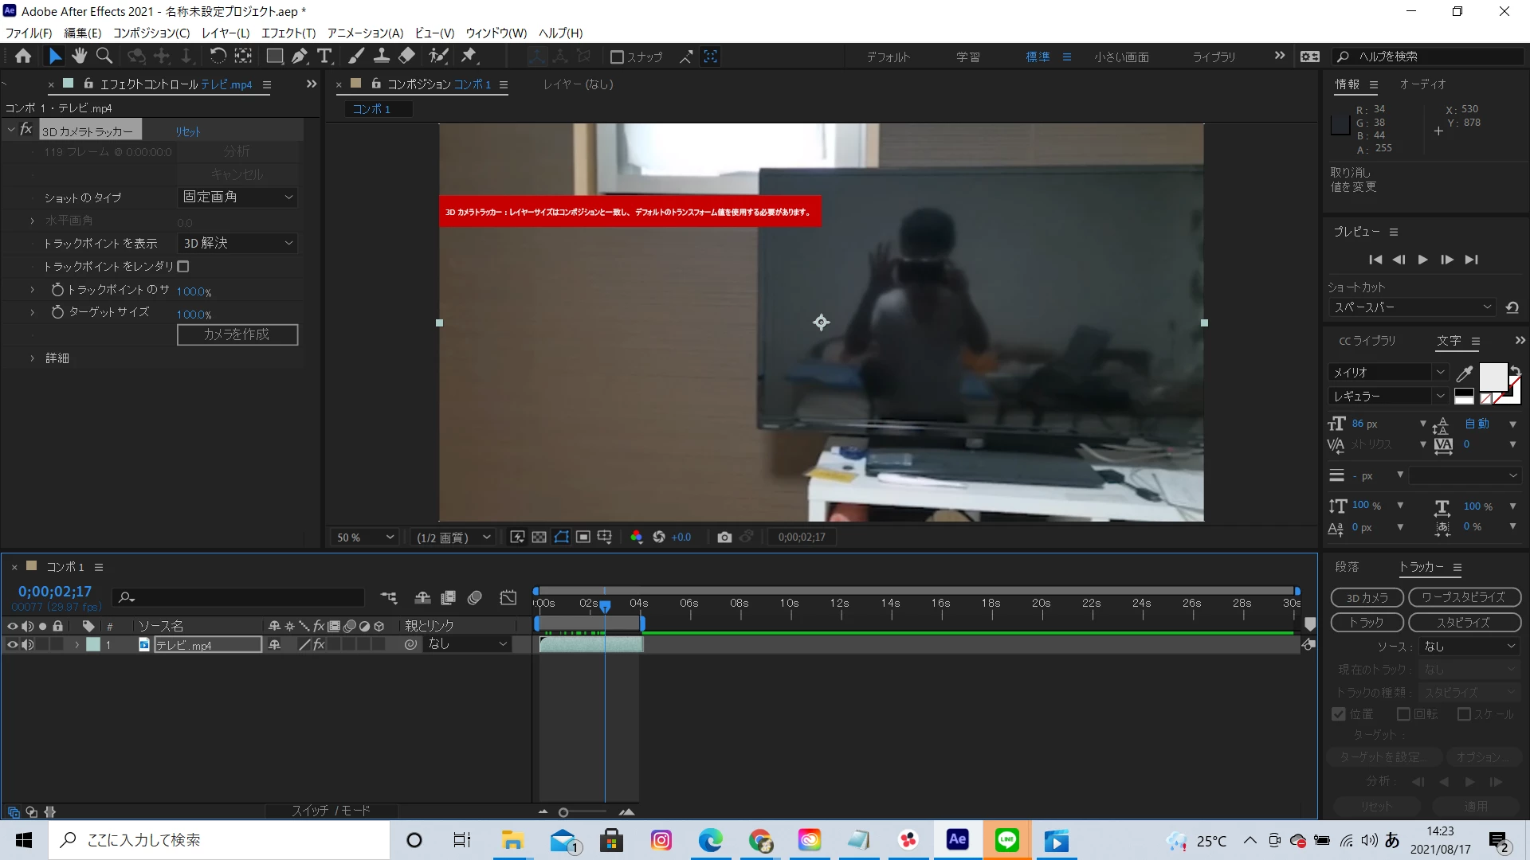
Task: Click the リセット link for 3D Camera Tracker
Action: [x=188, y=131]
